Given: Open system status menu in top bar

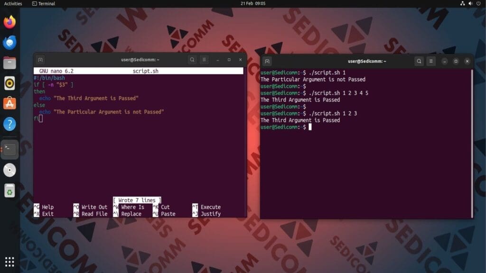Looking at the screenshot, I should click(470, 3).
